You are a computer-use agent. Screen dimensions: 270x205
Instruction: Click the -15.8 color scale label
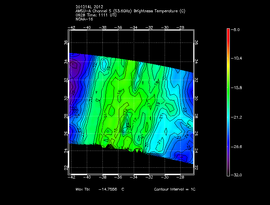(237, 88)
